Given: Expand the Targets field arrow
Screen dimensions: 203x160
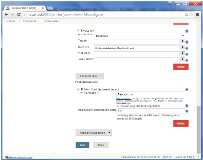Looking at the screenshot, I should tap(182, 41).
